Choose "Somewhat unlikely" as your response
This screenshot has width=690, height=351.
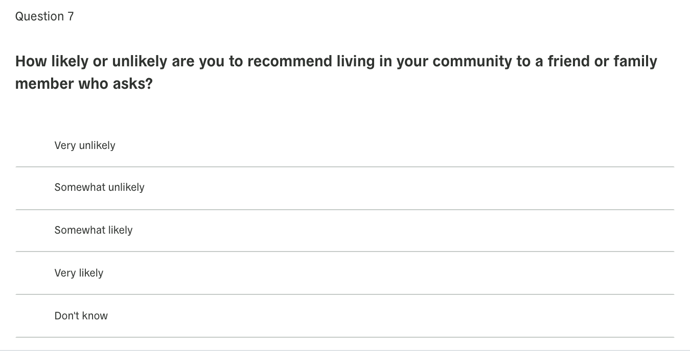tap(345, 188)
